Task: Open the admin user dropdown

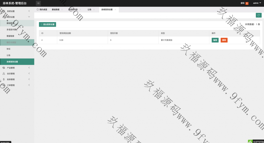Action: coord(257,3)
